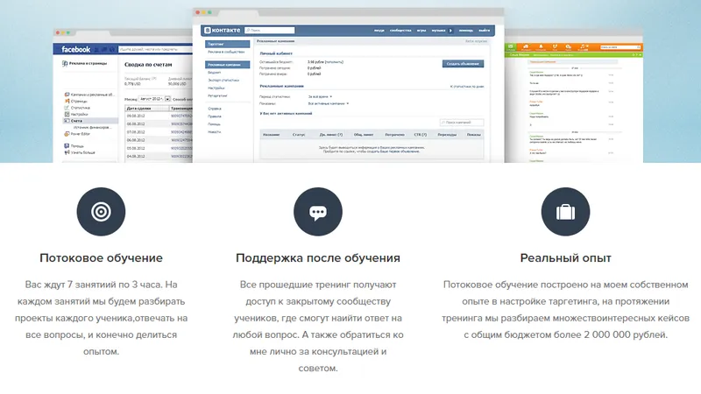Click the Поиск кампаний field in VK
701x394 pixels.
pyautogui.click(x=462, y=123)
